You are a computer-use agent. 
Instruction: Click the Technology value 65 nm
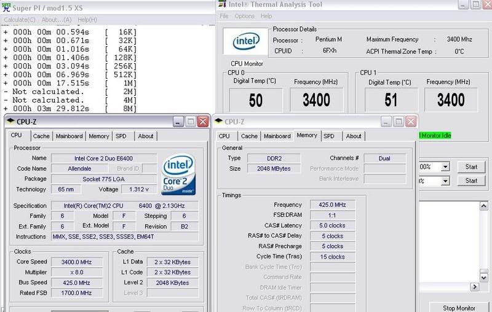(x=66, y=189)
